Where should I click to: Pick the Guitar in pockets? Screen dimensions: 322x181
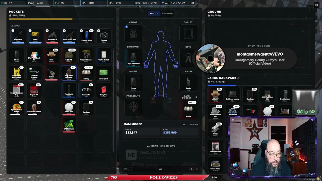tap(51, 73)
